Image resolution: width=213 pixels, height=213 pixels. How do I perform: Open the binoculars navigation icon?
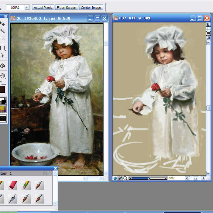click(120, 178)
